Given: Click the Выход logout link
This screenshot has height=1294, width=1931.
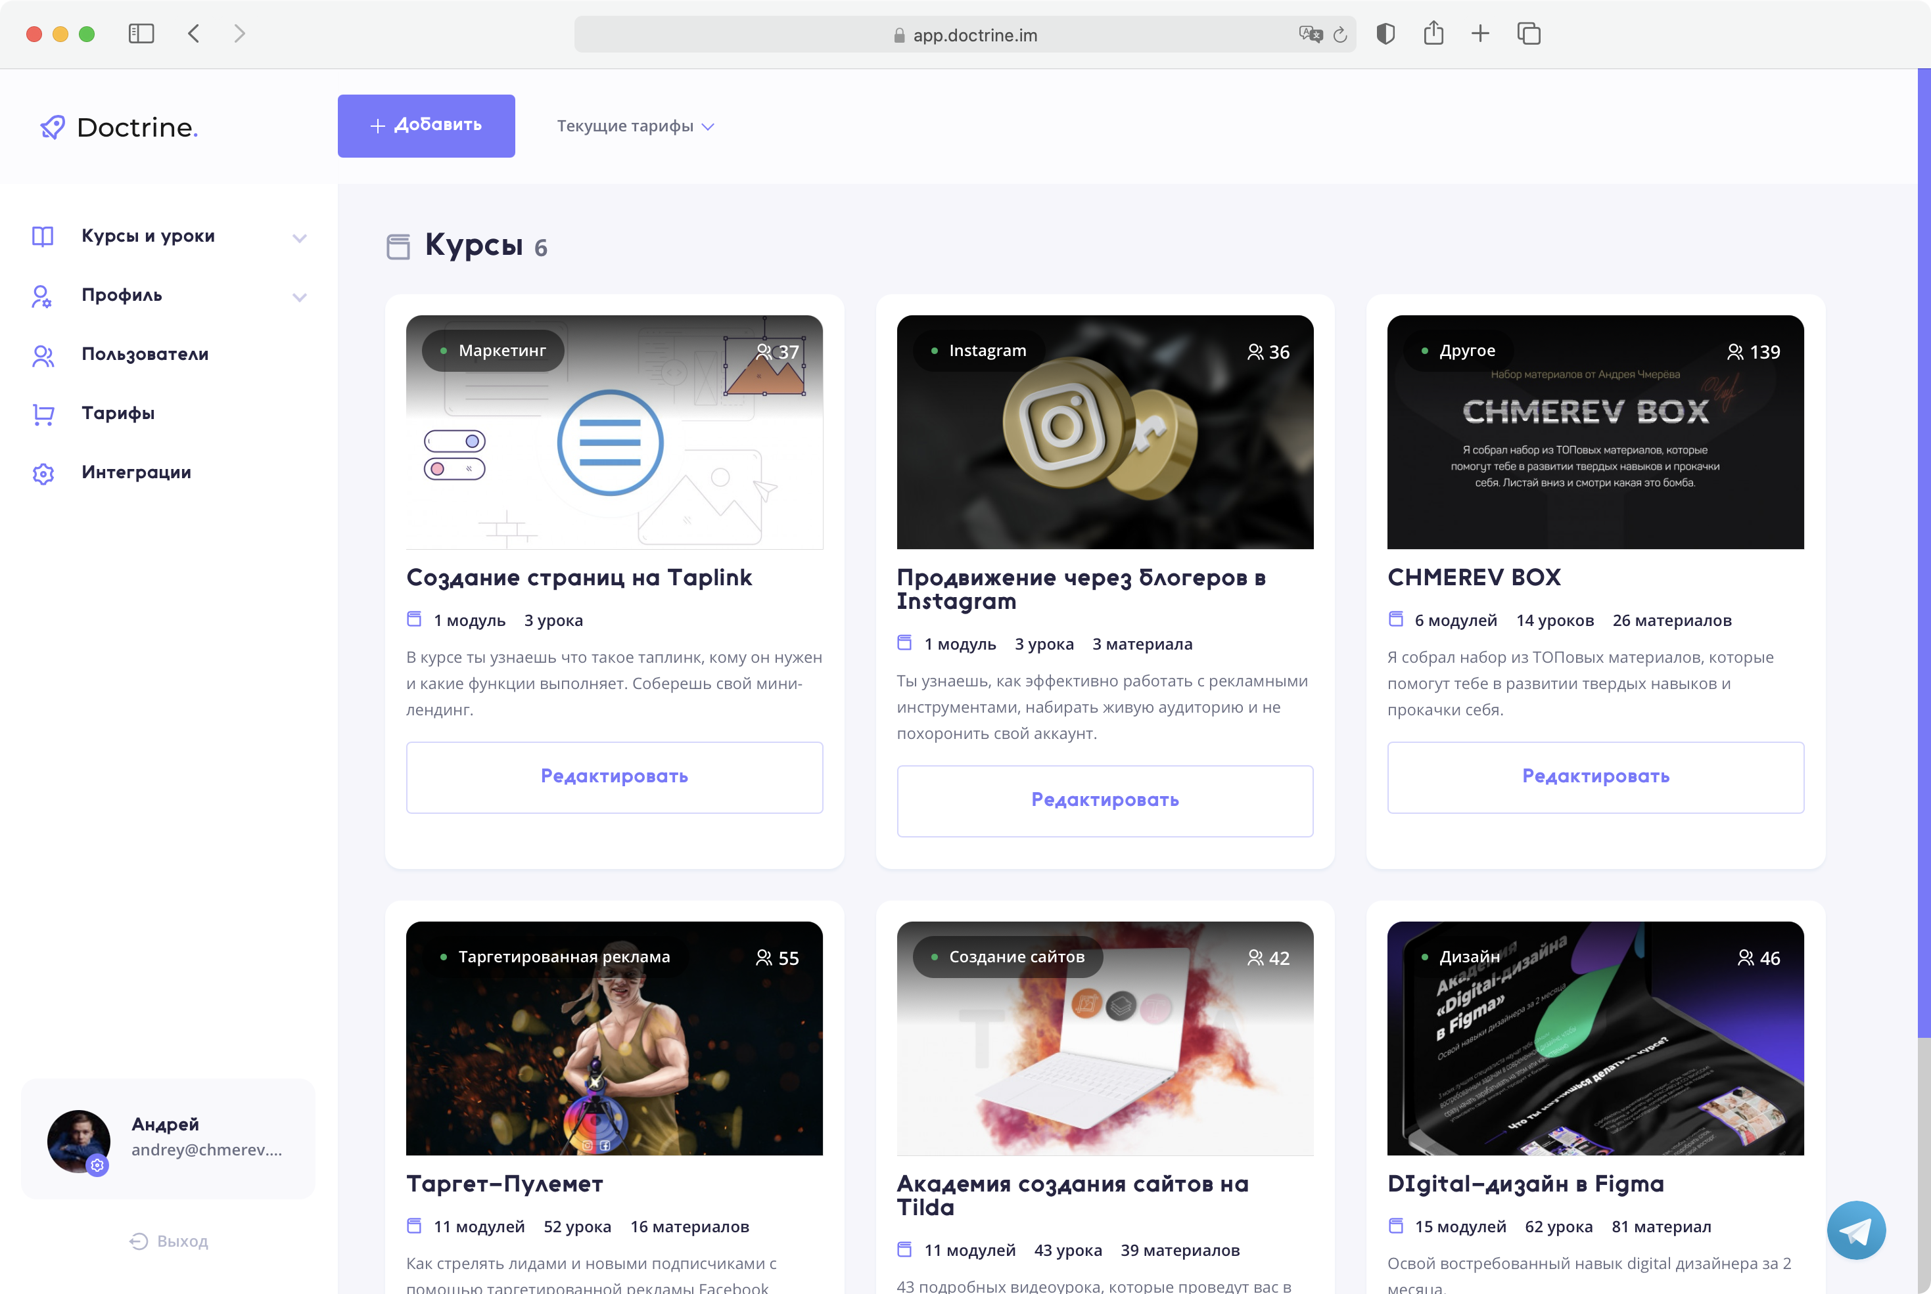Looking at the screenshot, I should 169,1241.
